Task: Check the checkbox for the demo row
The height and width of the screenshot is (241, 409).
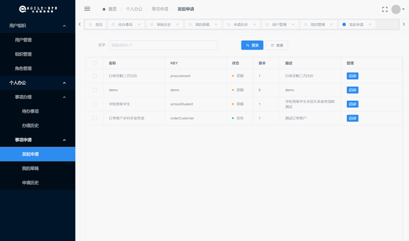Action: [94, 90]
